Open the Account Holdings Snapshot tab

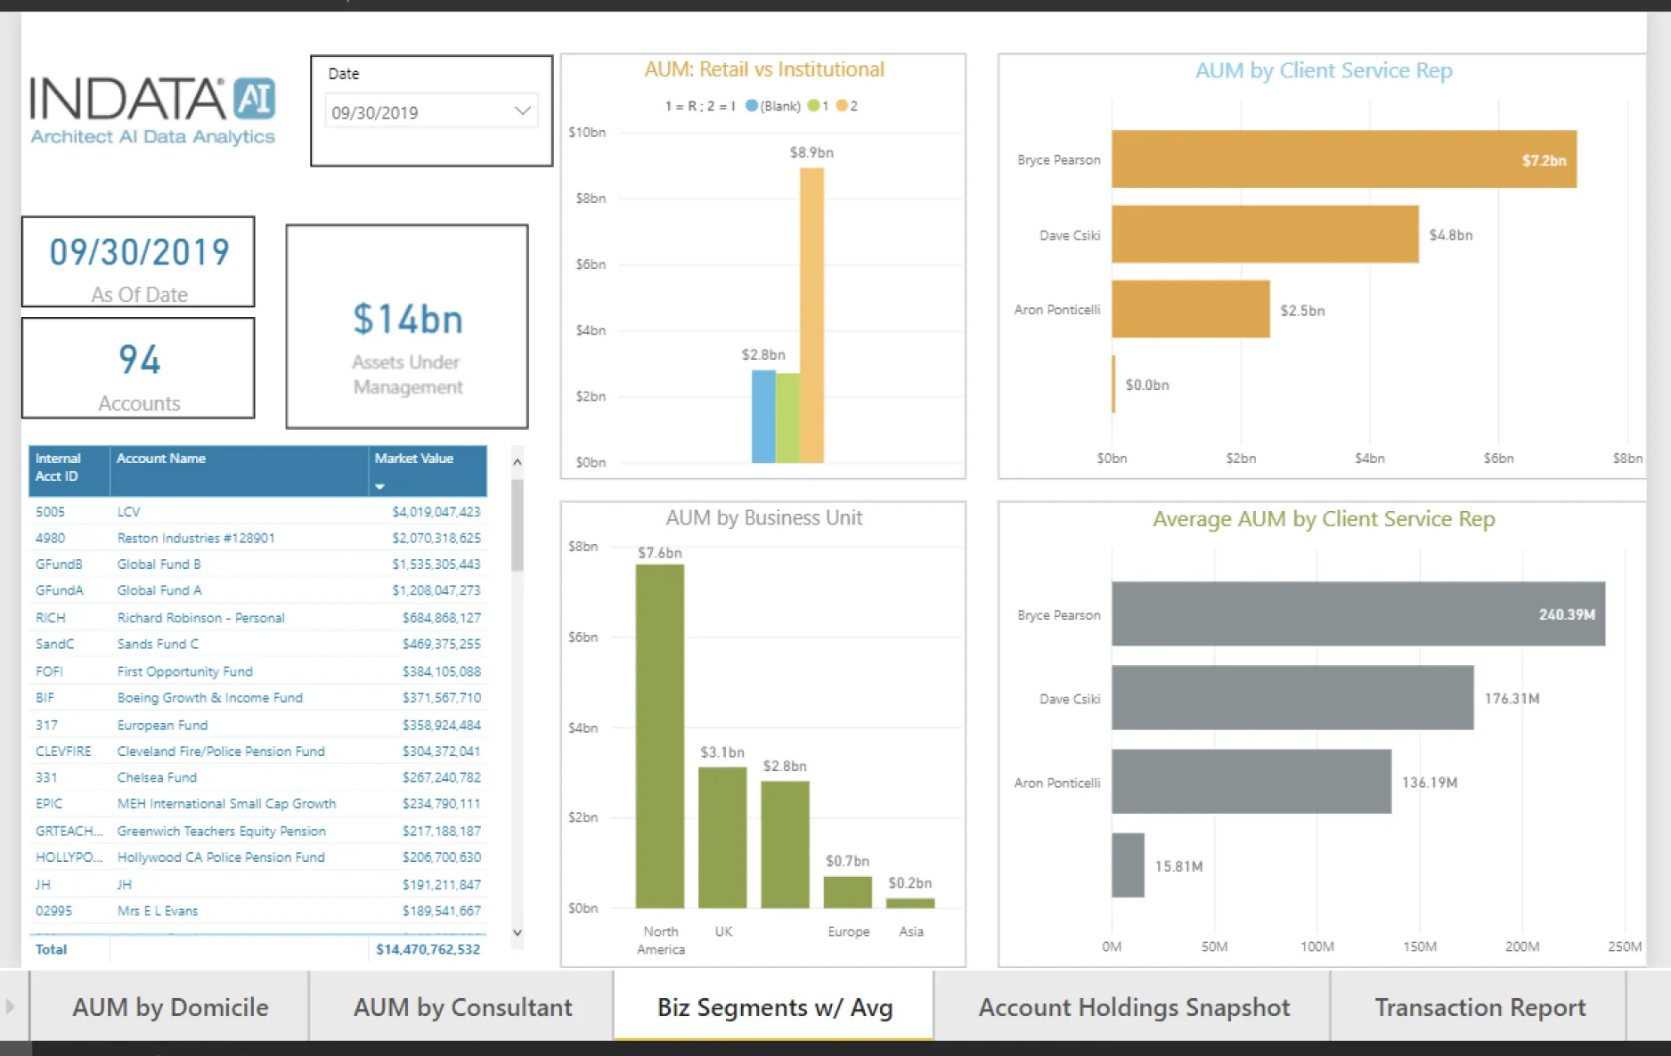[x=1133, y=1006]
